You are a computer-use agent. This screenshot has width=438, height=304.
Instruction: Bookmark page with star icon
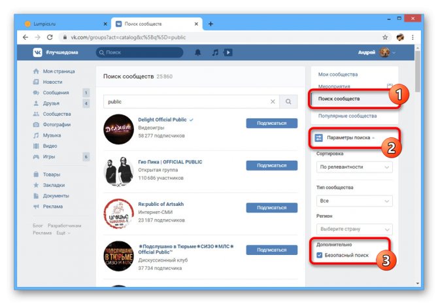point(385,37)
